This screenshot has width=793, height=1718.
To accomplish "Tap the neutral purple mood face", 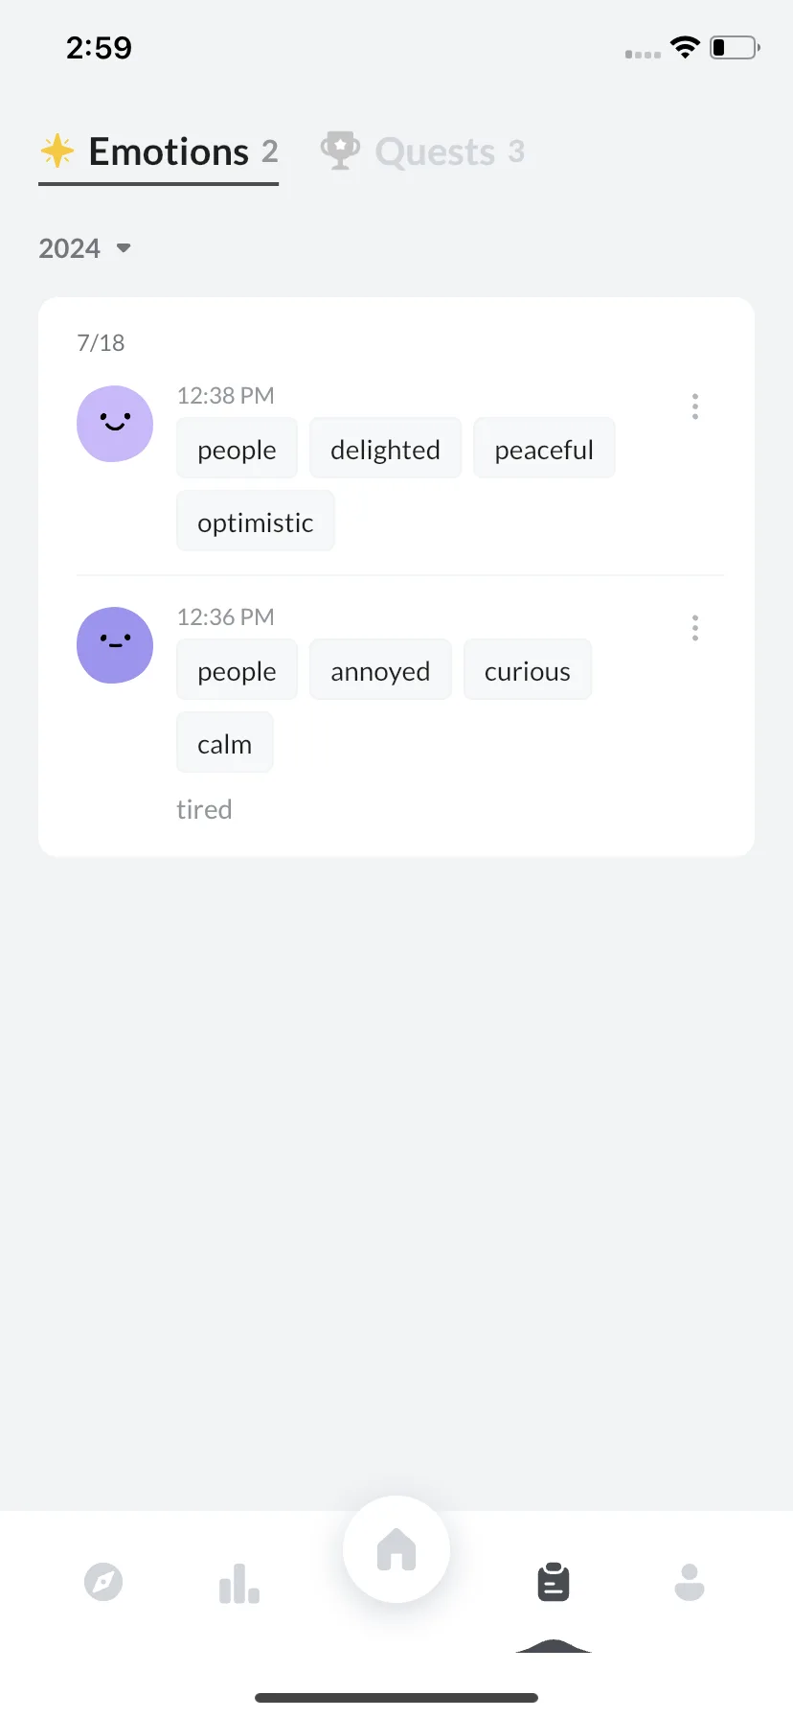I will [115, 645].
